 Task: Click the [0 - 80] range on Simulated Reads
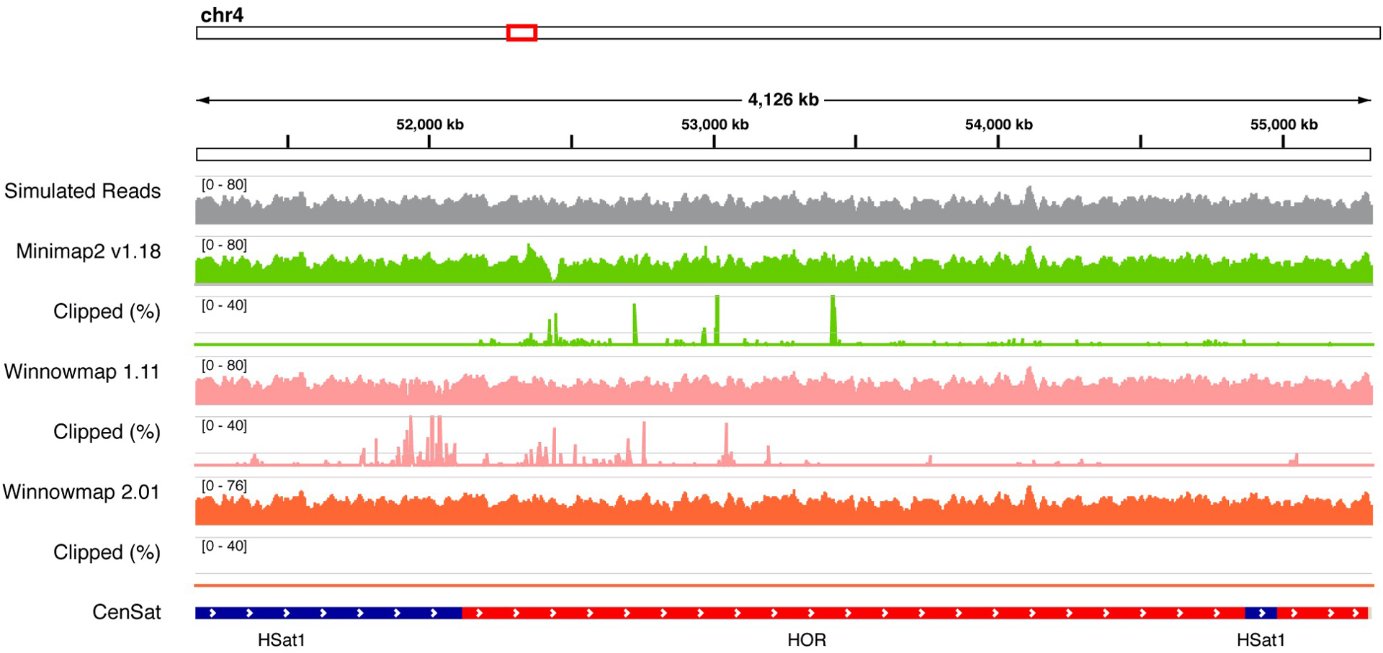(x=224, y=185)
